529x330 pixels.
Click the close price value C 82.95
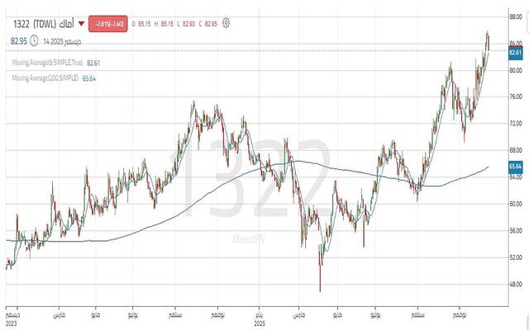click(x=211, y=24)
